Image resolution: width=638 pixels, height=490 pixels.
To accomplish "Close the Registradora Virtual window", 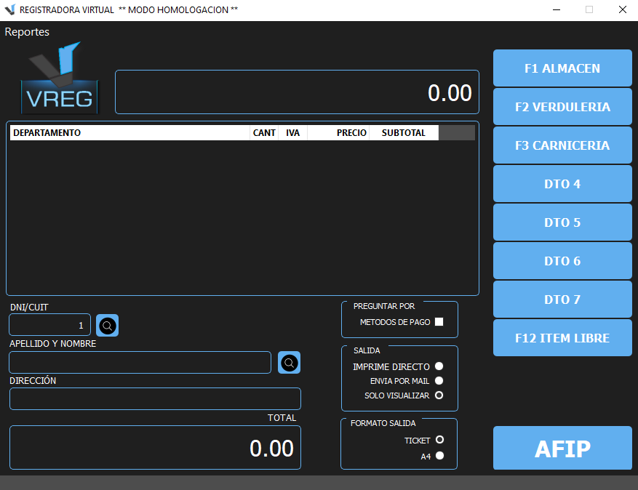I will click(623, 9).
